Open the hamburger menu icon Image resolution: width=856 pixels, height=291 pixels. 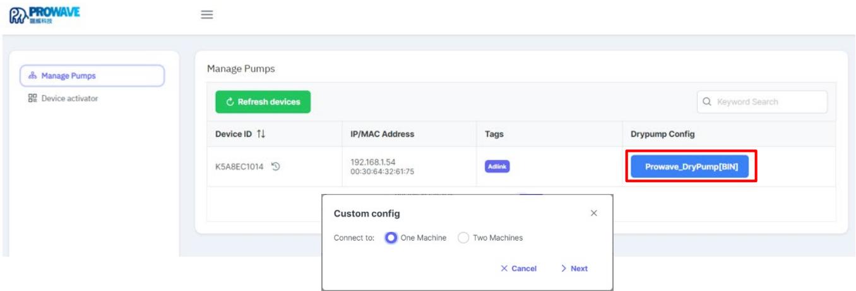(206, 14)
